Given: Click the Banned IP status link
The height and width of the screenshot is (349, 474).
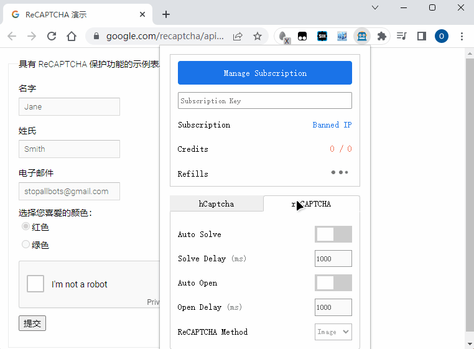Looking at the screenshot, I should pyautogui.click(x=332, y=125).
